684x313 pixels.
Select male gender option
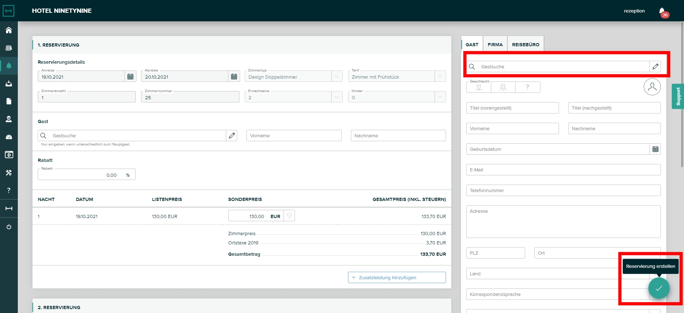[x=479, y=87]
